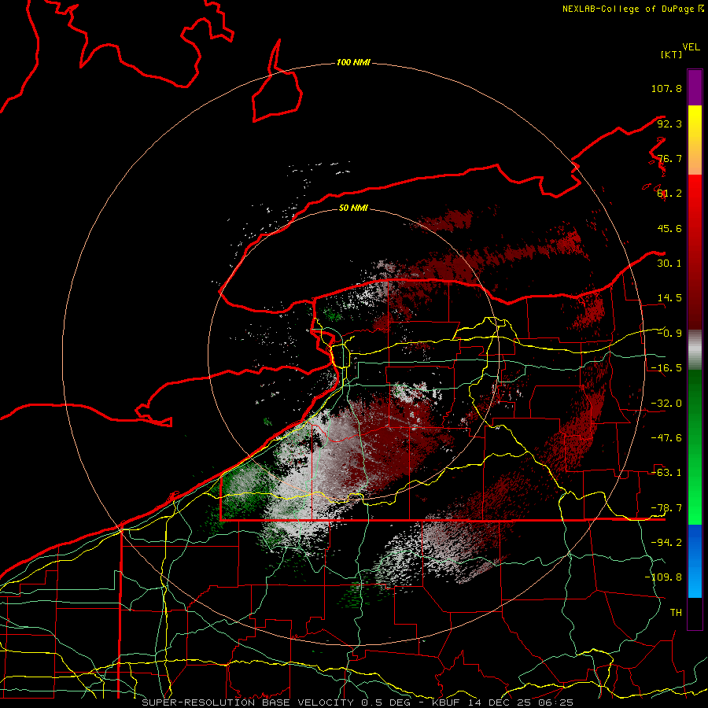708x708 pixels.
Task: Click the -16.5 velocity scale value
Action: click(666, 368)
